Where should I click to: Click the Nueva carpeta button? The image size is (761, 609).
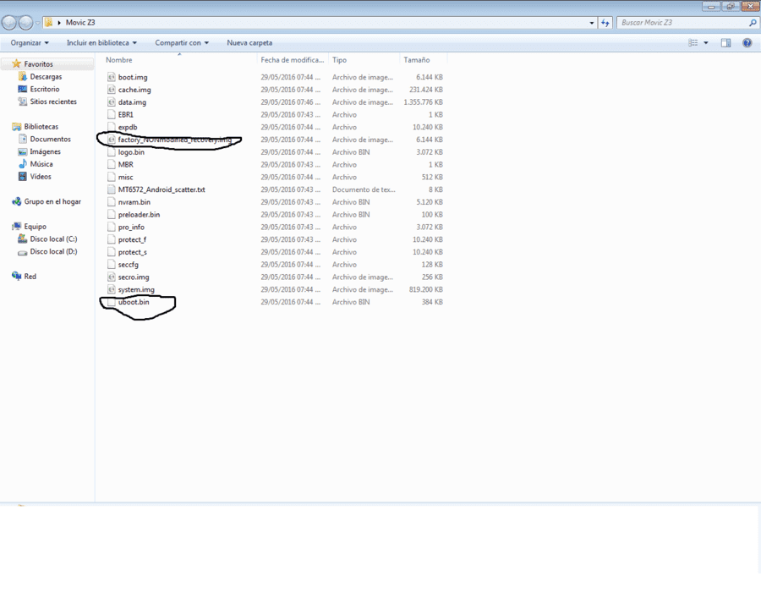click(249, 43)
